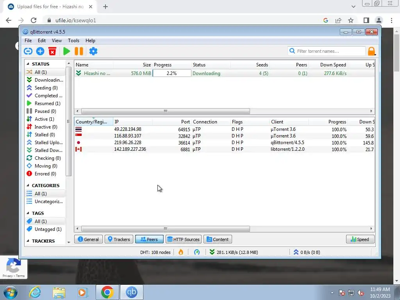
Task: Select Uncategorized category filter
Action: (x=45, y=202)
